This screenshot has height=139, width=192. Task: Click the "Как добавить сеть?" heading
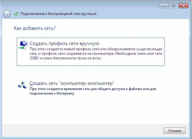coord(35,28)
